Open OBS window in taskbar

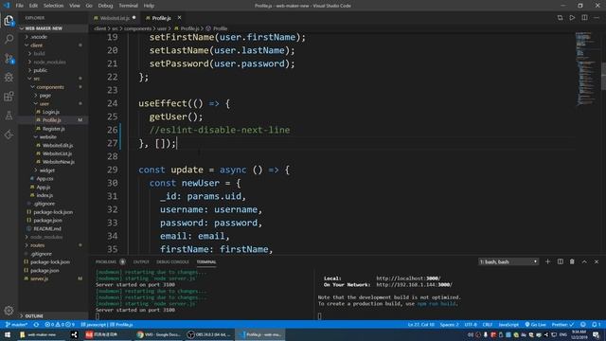[208, 334]
